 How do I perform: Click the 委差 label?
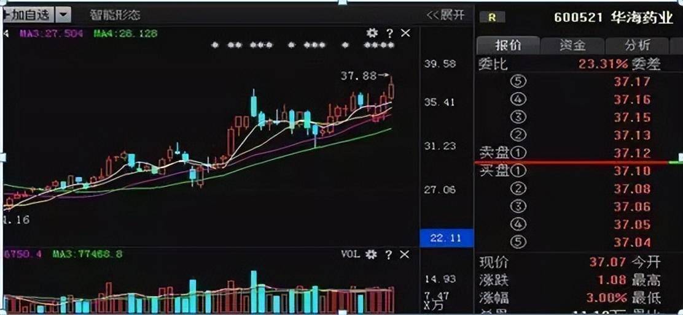tap(647, 64)
